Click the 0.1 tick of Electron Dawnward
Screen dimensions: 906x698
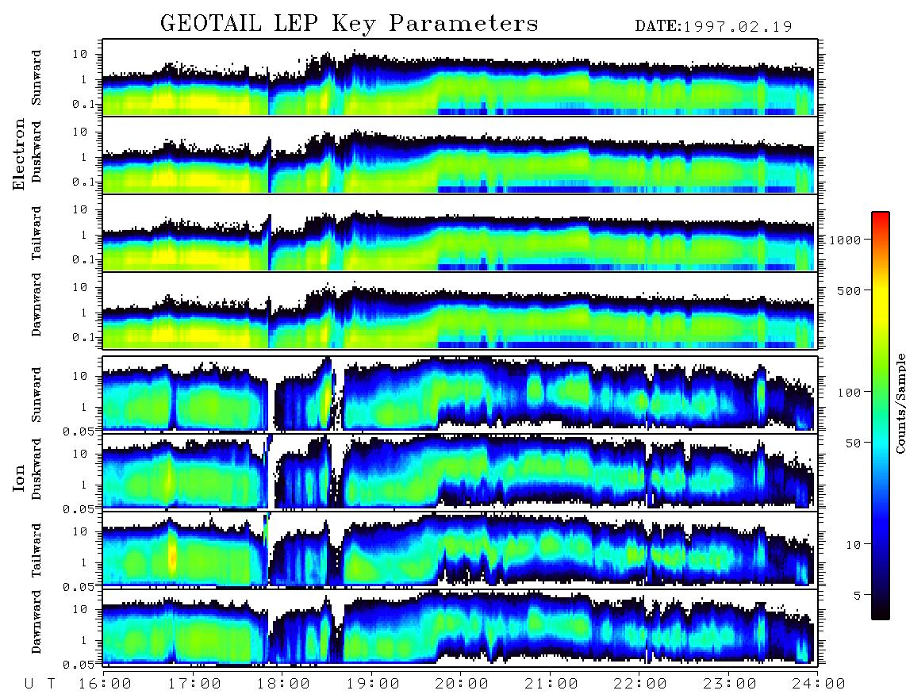coord(84,337)
